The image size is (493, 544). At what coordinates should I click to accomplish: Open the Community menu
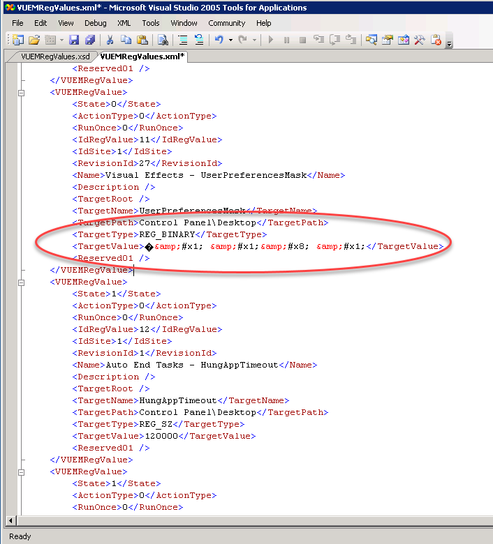pyautogui.click(x=226, y=23)
